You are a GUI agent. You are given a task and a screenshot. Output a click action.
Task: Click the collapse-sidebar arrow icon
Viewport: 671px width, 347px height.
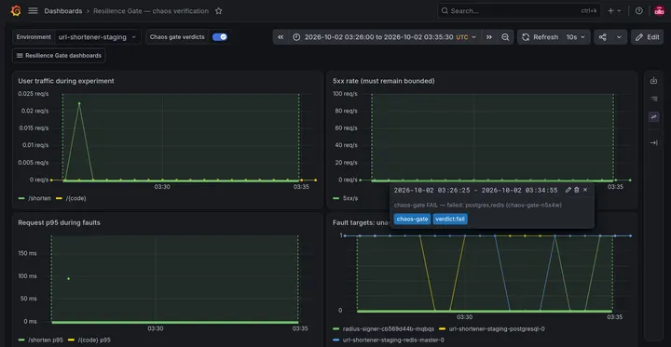pos(653,142)
